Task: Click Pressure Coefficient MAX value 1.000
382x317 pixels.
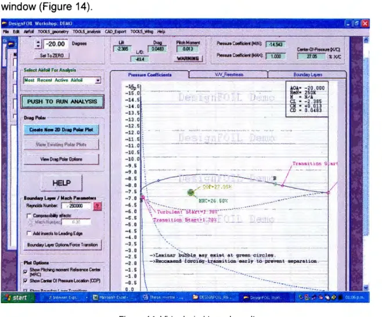Action: [276, 56]
